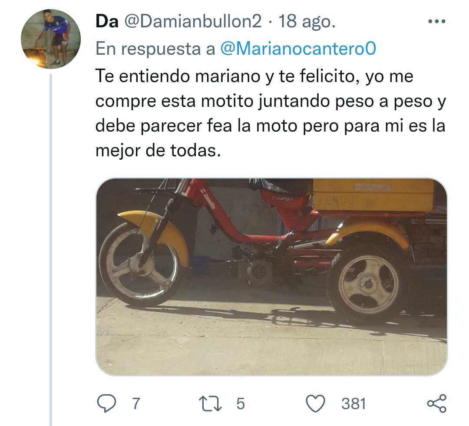Image resolution: width=469 pixels, height=426 pixels.
Task: Click the tweet text about the motito
Action: pyautogui.click(x=271, y=113)
